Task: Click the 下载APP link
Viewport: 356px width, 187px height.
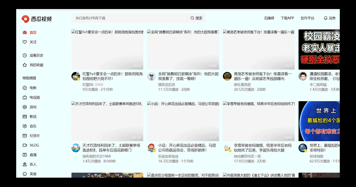Action: pos(287,18)
